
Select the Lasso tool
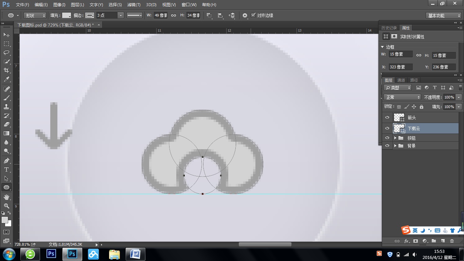click(x=6, y=53)
